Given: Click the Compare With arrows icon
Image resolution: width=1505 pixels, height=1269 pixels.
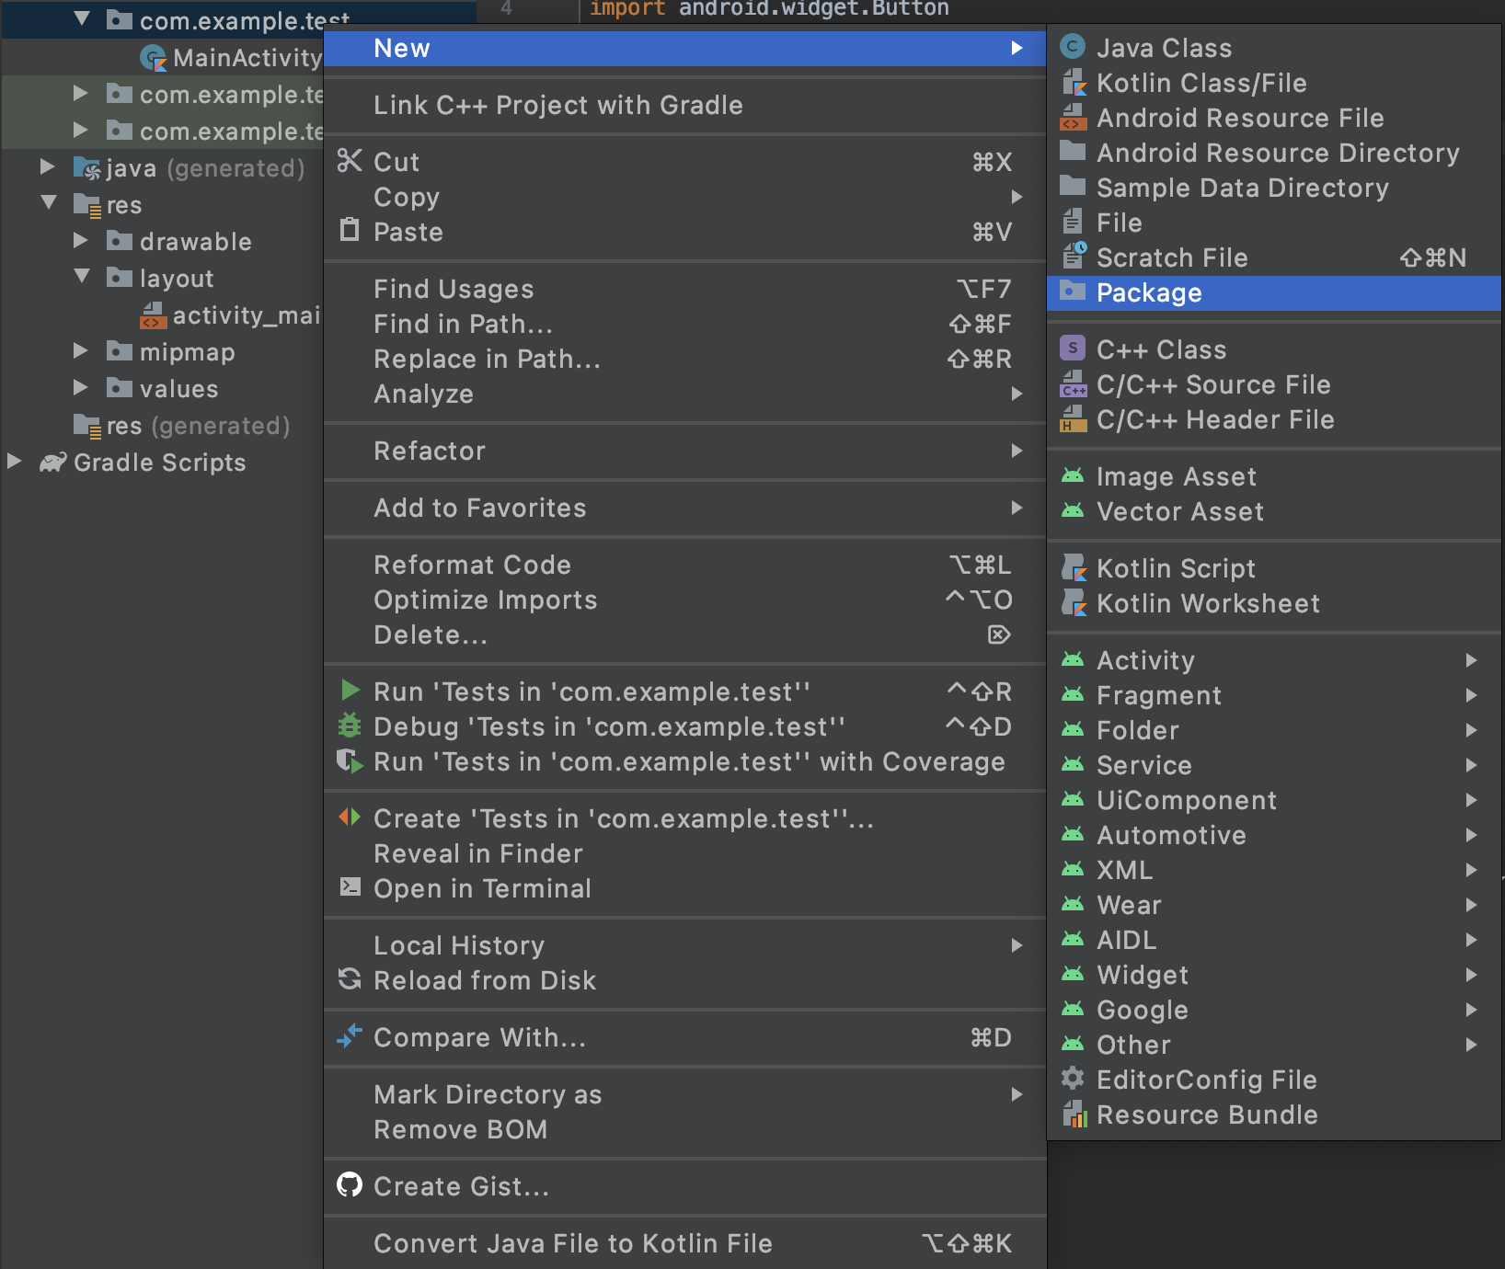Looking at the screenshot, I should pyautogui.click(x=350, y=1036).
